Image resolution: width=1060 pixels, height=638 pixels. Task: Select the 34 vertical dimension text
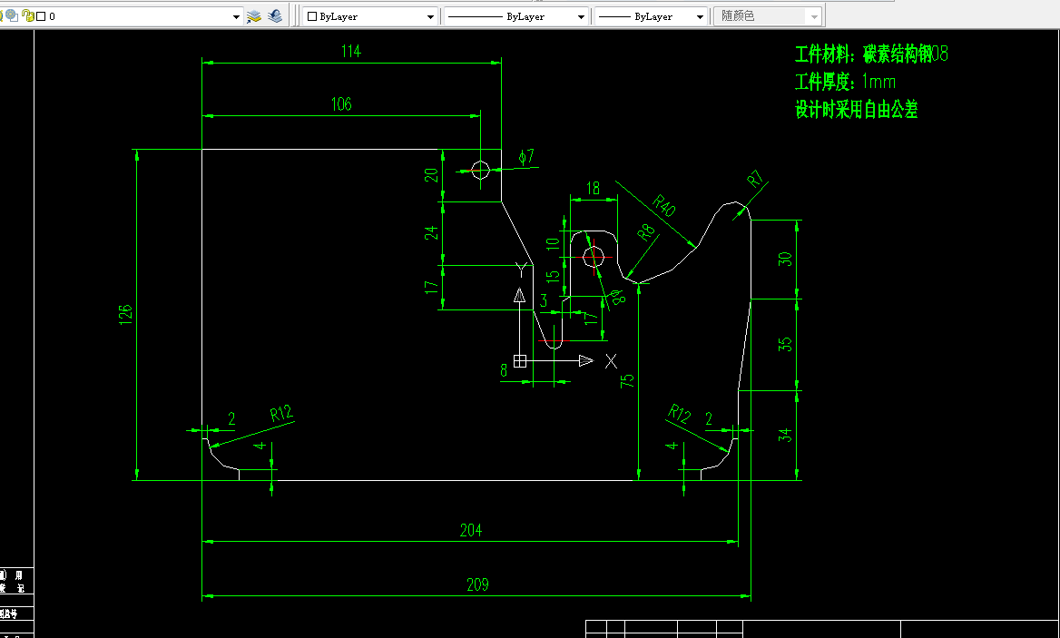coord(785,435)
